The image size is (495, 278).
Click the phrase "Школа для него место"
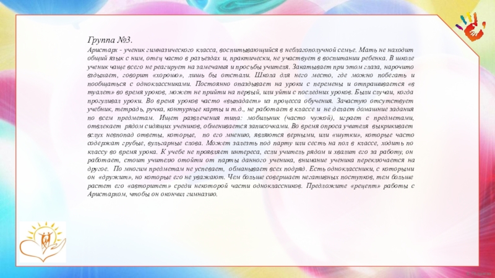pyautogui.click(x=293, y=75)
